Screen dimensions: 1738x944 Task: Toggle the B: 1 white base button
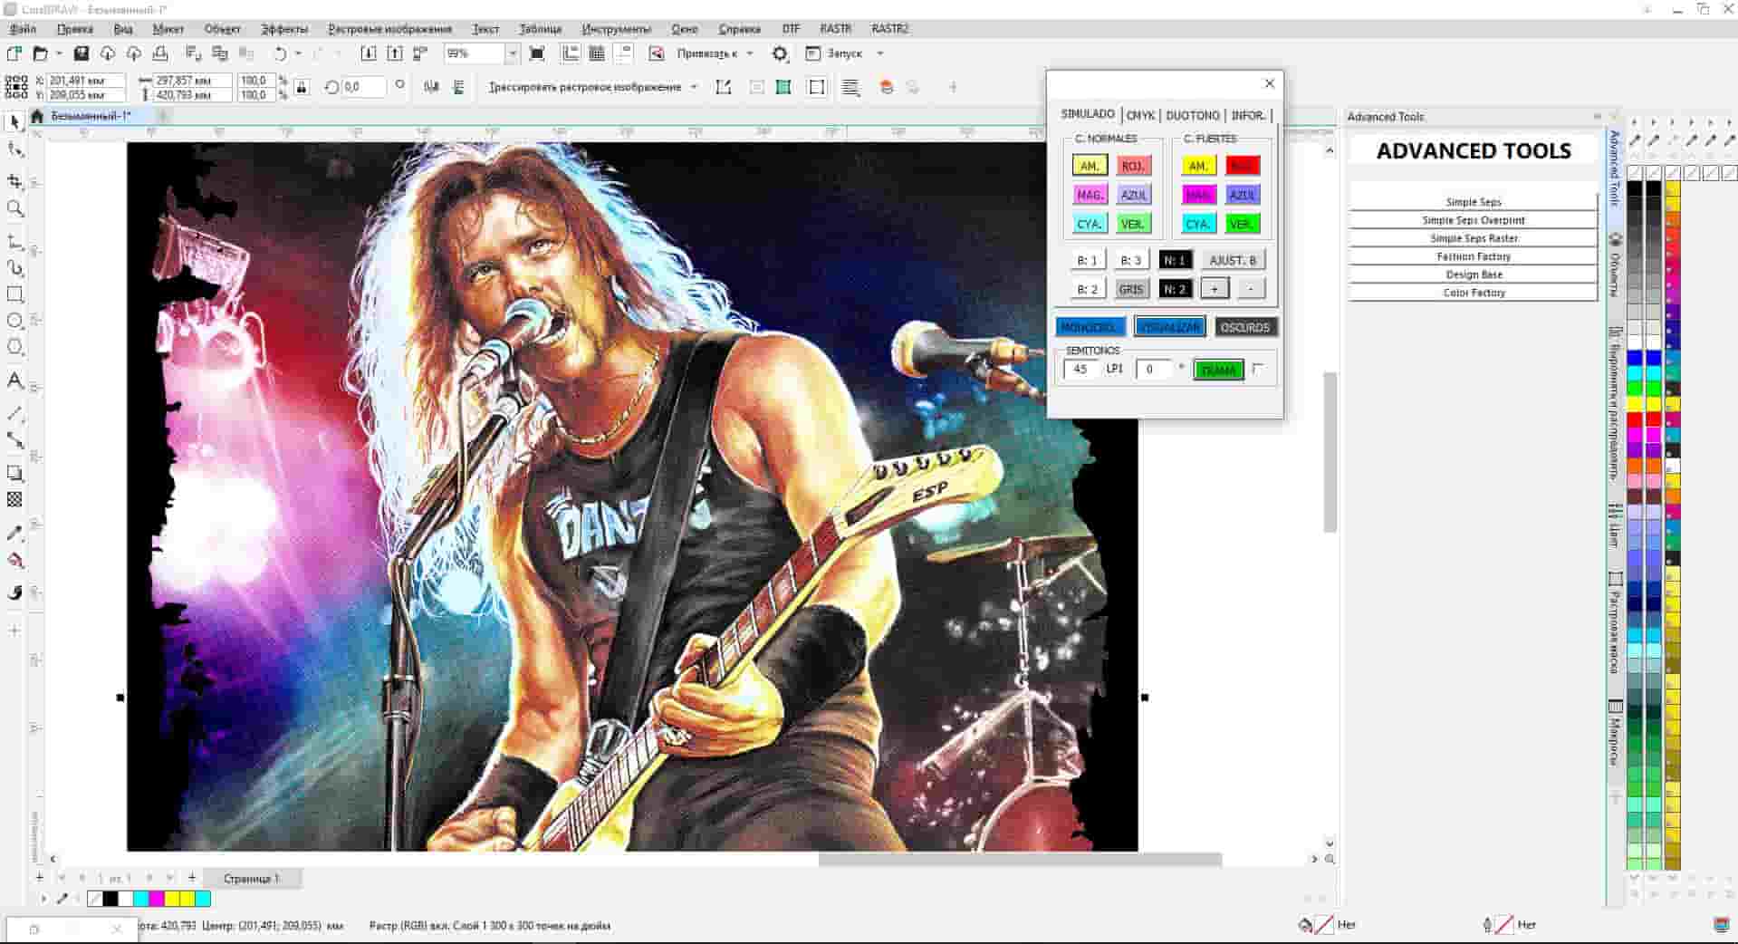pos(1087,260)
